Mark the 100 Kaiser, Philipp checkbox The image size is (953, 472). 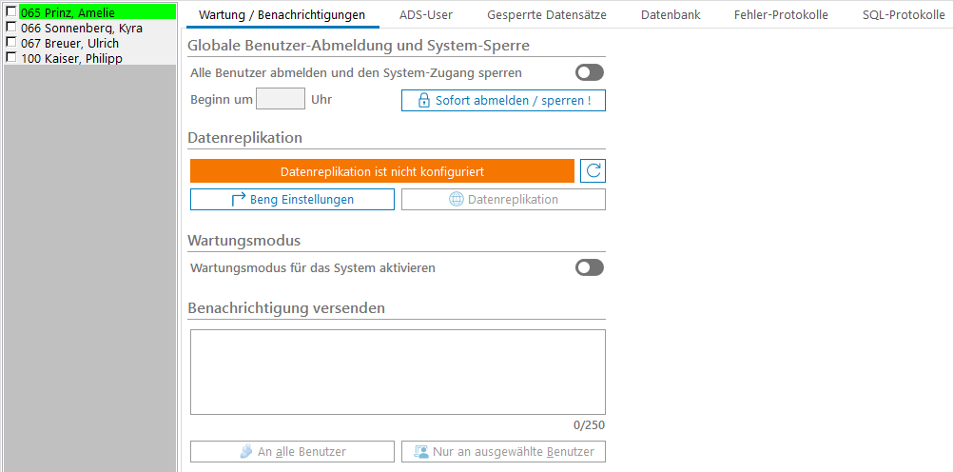pyautogui.click(x=11, y=58)
